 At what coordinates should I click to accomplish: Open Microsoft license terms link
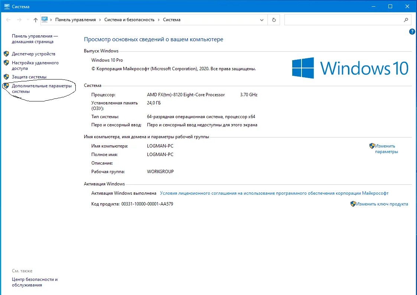(x=274, y=194)
